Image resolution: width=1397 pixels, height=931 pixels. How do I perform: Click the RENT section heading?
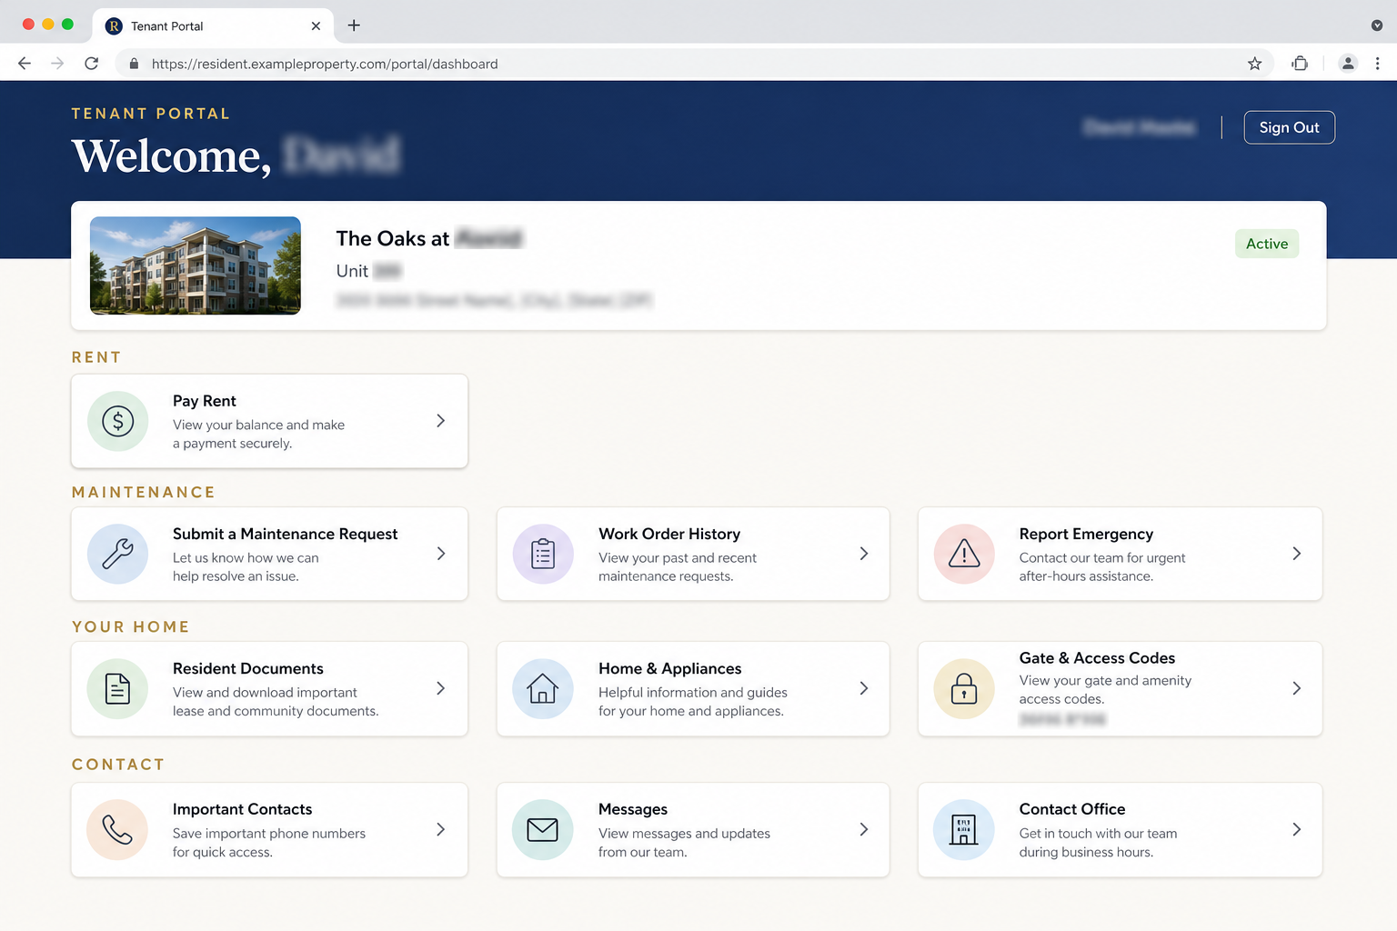point(96,357)
